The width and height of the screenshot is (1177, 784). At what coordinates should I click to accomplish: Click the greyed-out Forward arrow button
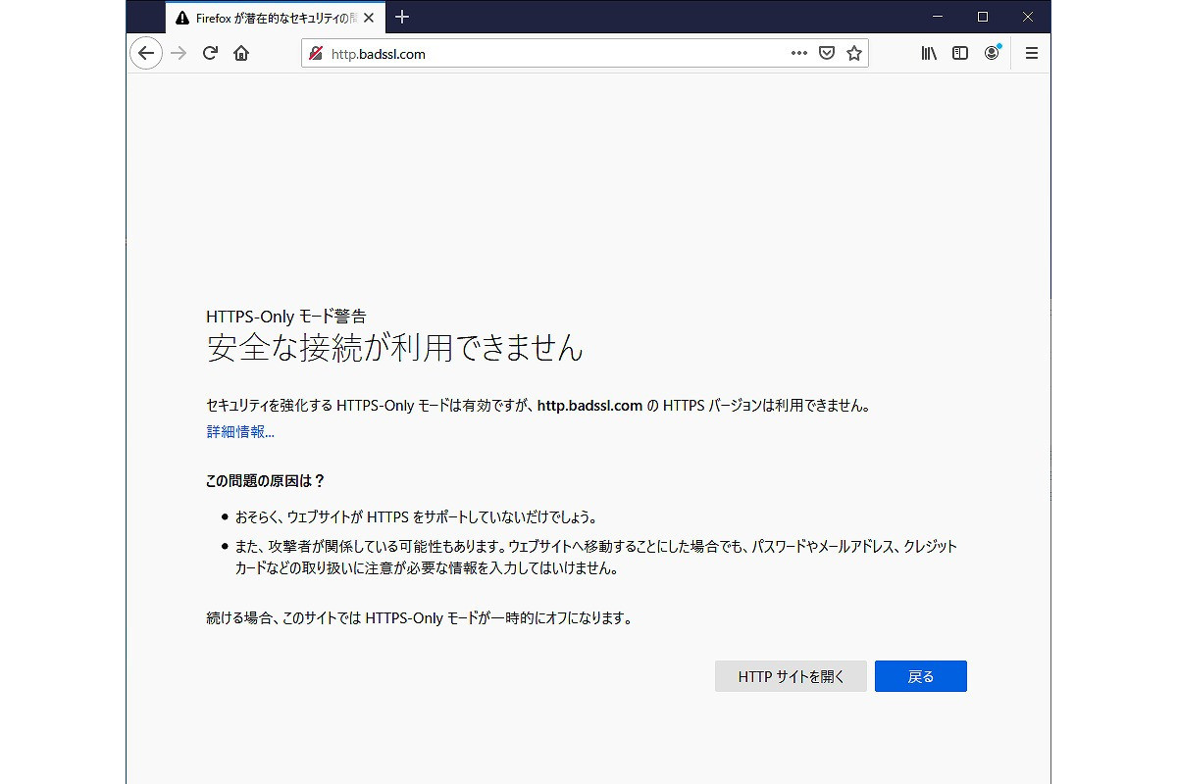179,54
